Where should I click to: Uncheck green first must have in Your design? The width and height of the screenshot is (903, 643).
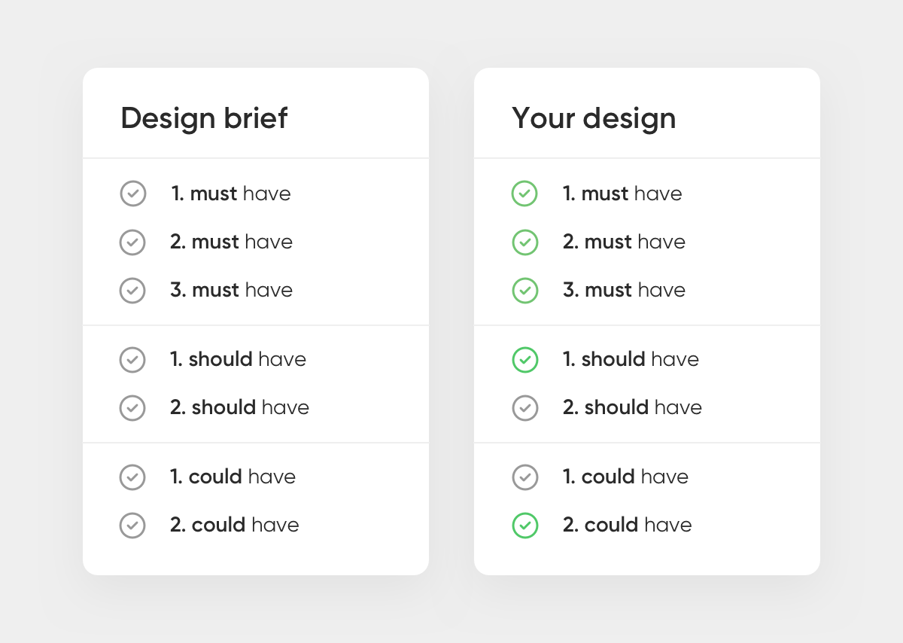524,194
